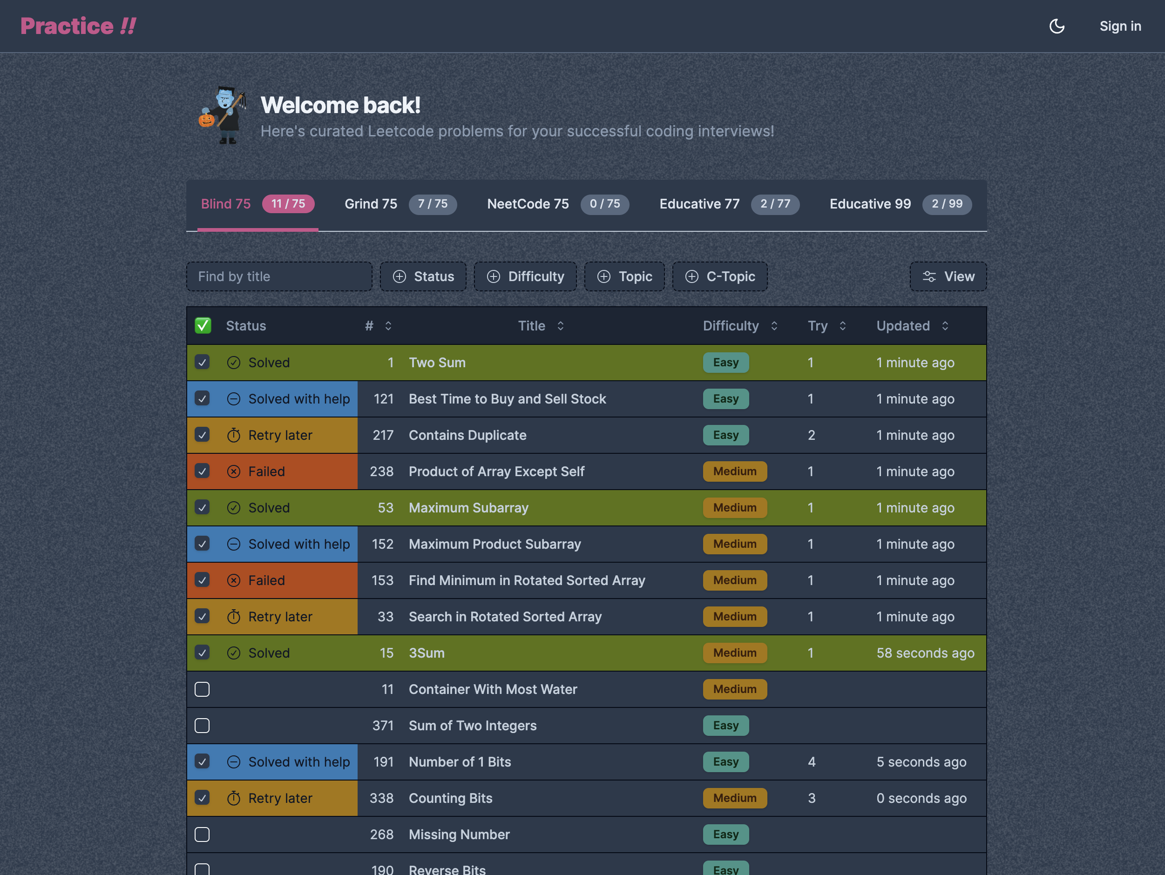
Task: Click the Solved checkmark icon for Two Sum
Action: click(x=233, y=363)
